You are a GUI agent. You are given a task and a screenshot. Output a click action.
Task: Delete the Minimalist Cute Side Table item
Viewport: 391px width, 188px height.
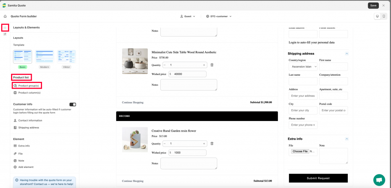coord(212,65)
